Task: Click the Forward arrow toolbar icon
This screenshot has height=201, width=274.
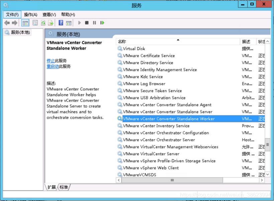Action: pyautogui.click(x=15, y=23)
